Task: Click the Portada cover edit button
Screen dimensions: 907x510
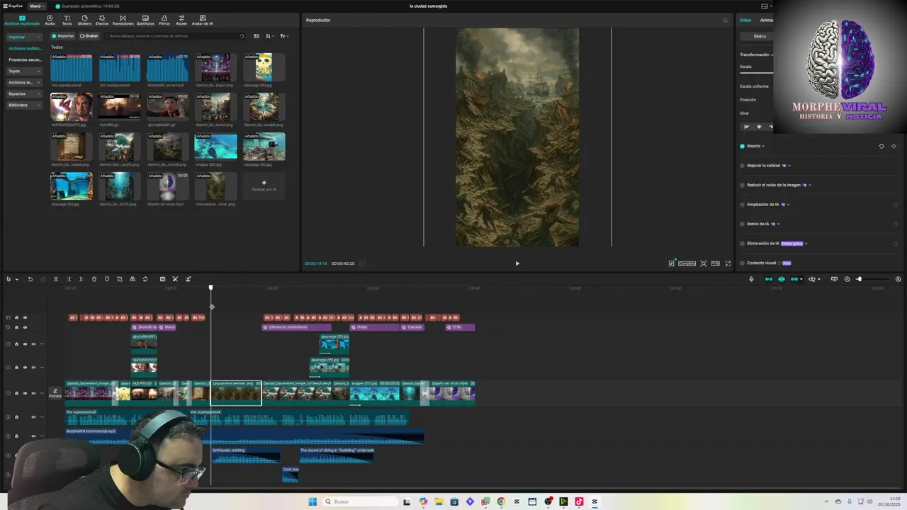Action: (55, 393)
